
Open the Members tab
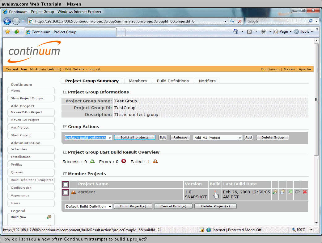pyautogui.click(x=138, y=81)
